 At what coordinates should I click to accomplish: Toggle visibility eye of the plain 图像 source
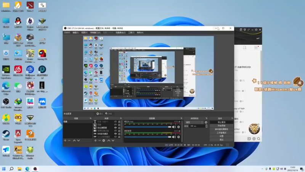click(116, 125)
